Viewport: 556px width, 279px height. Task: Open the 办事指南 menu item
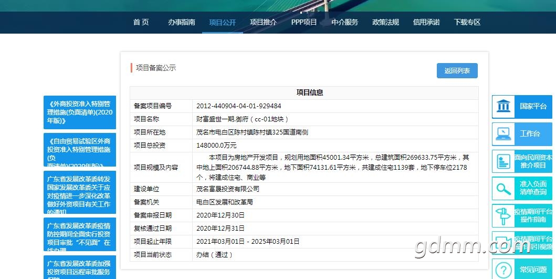pyautogui.click(x=181, y=22)
